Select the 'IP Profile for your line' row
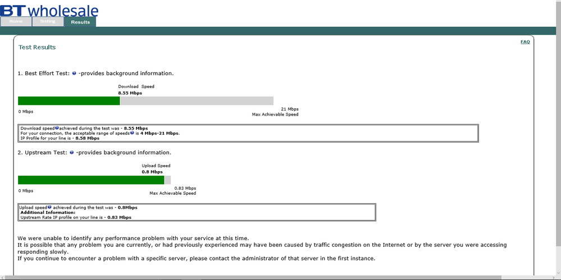The image size is (561, 280). (x=60, y=138)
